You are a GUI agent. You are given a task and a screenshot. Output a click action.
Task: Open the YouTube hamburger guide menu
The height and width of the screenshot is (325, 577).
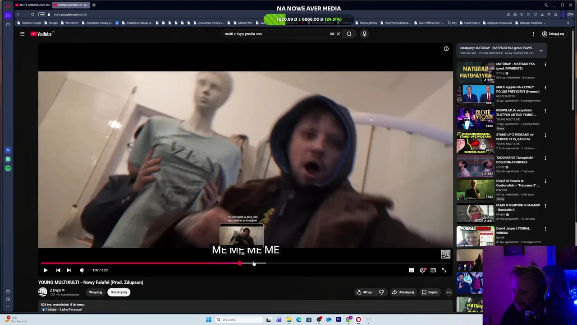tap(22, 34)
